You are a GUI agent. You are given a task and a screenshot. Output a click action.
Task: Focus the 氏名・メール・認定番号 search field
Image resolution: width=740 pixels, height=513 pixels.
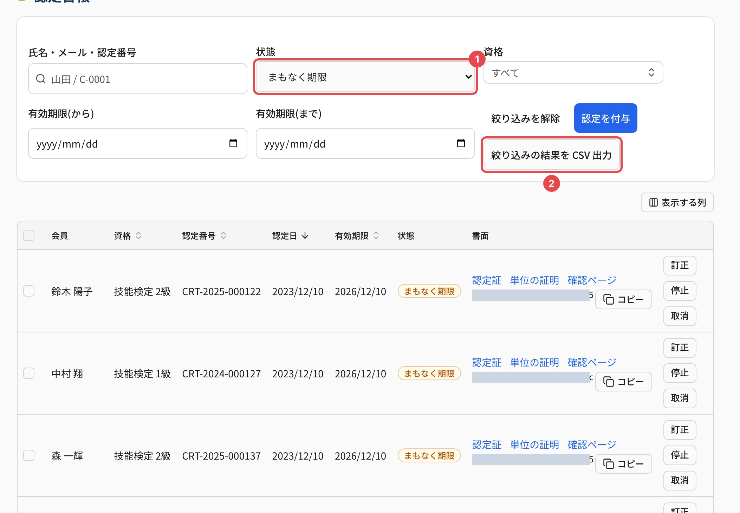(138, 79)
